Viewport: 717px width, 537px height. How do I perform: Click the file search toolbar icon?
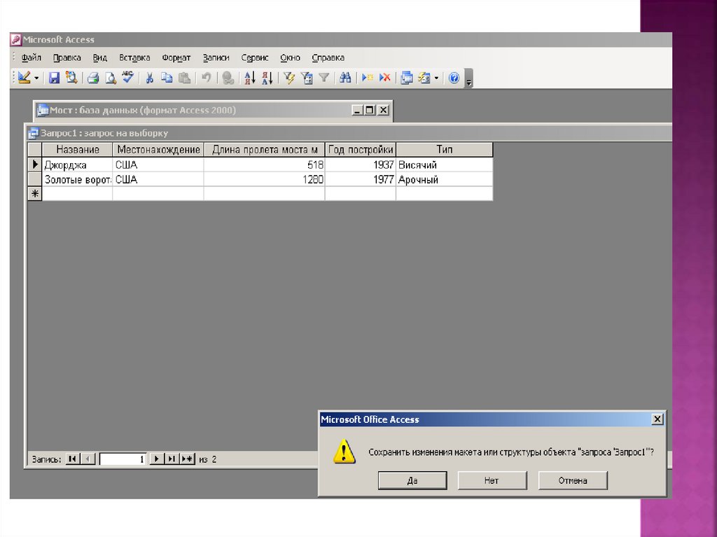pos(71,78)
